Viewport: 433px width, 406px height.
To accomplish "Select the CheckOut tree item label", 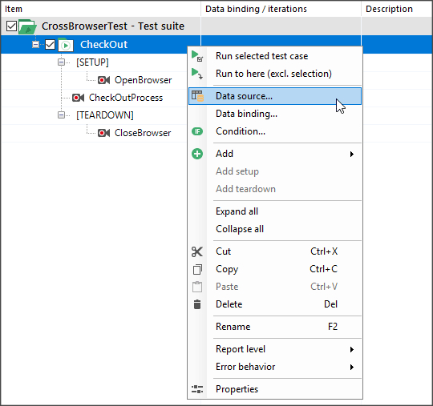I will (103, 45).
